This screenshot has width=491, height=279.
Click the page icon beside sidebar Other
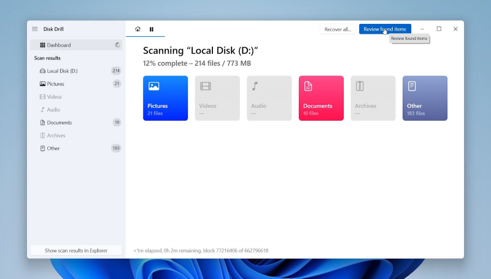click(42, 148)
